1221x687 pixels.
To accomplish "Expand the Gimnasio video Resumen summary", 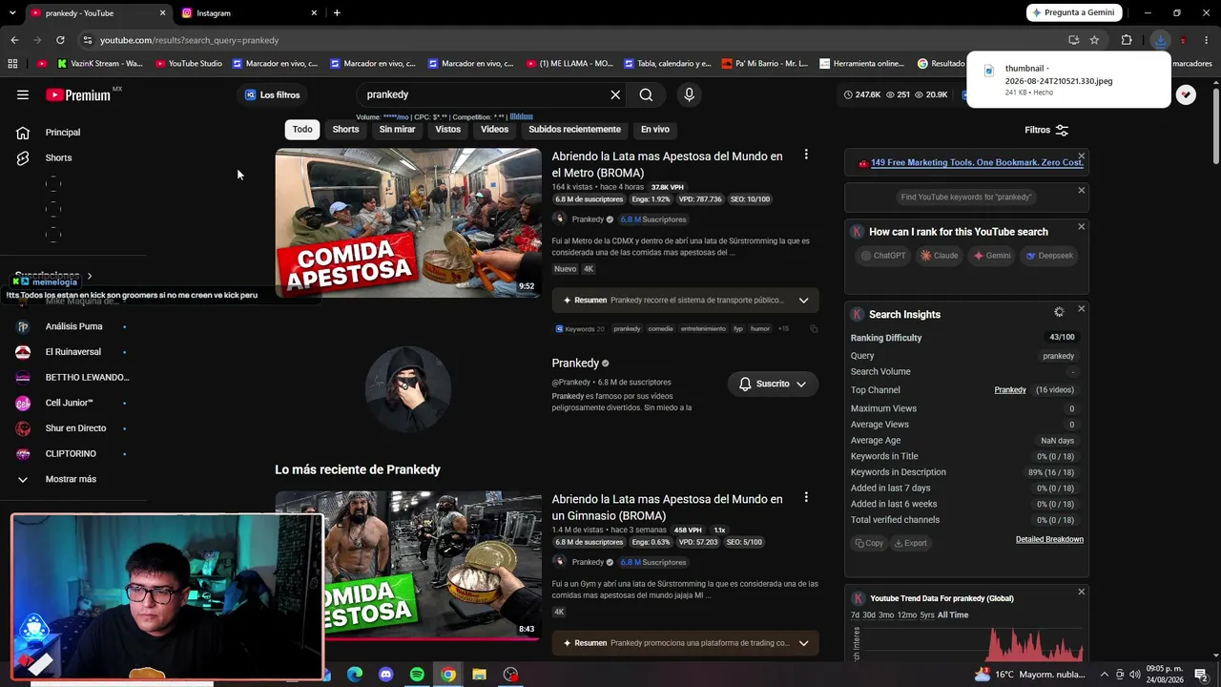I will 803,643.
